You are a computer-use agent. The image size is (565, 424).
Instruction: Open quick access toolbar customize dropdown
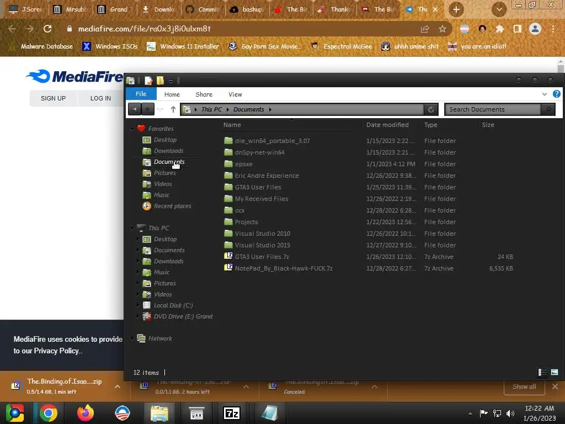tap(171, 81)
